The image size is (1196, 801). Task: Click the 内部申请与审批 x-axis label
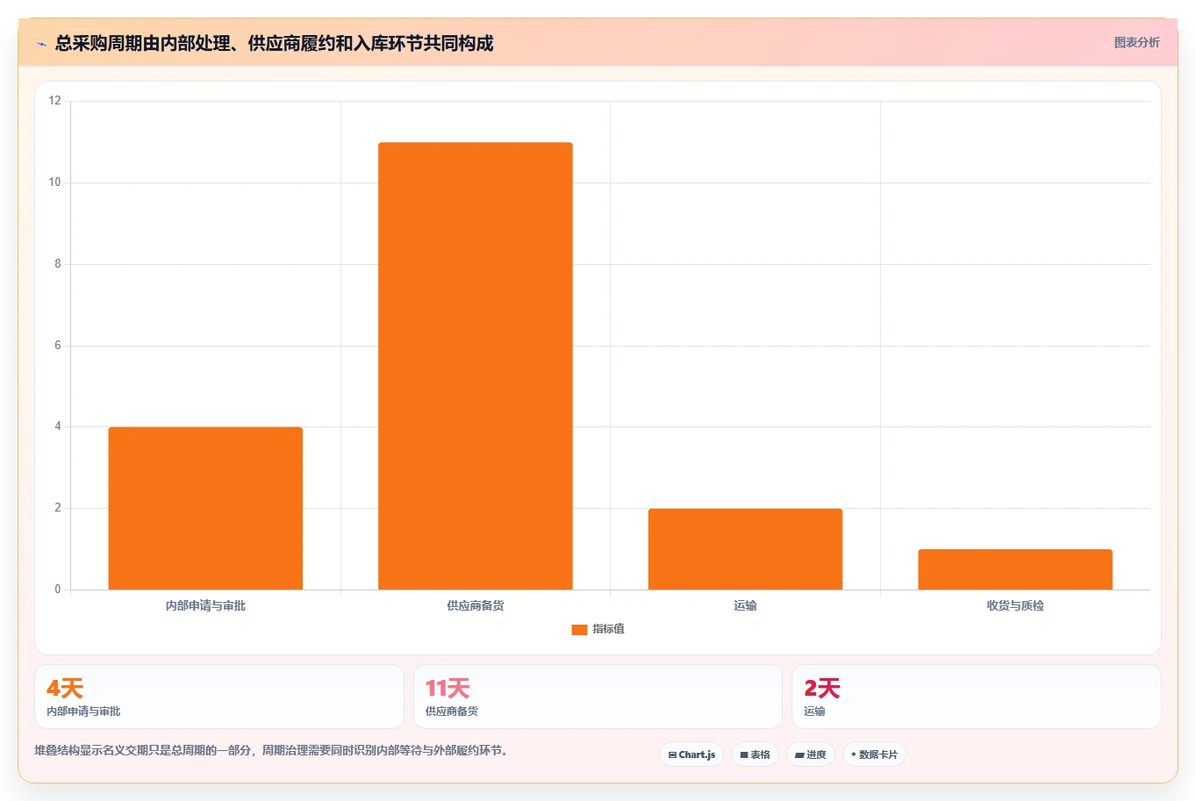pyautogui.click(x=205, y=605)
